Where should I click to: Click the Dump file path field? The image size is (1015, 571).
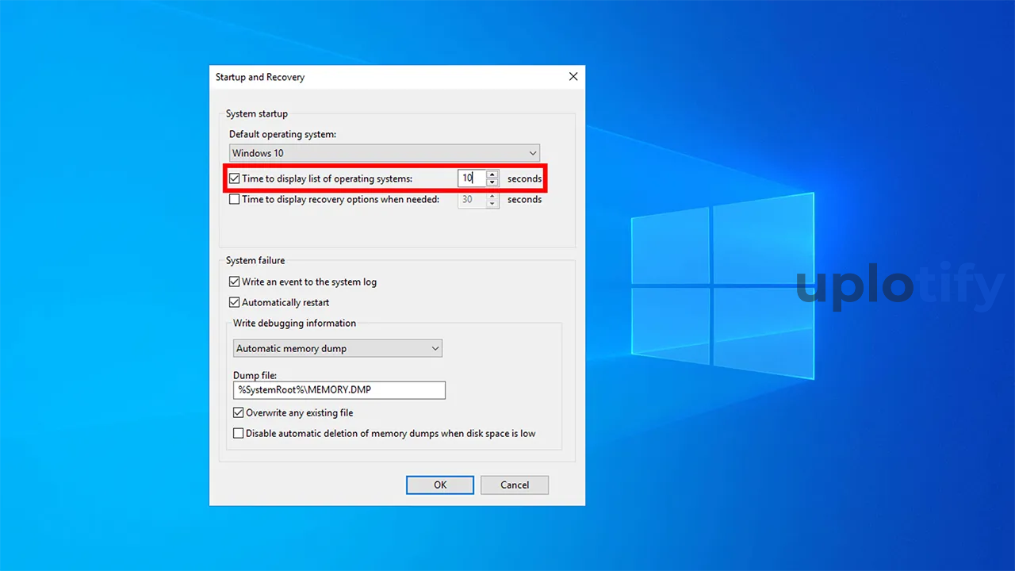[x=339, y=390]
